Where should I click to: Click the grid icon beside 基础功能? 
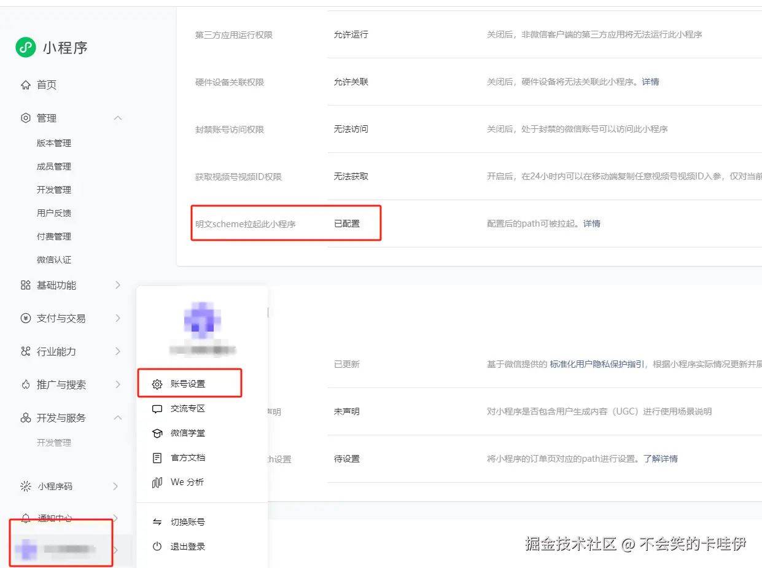pyautogui.click(x=25, y=285)
